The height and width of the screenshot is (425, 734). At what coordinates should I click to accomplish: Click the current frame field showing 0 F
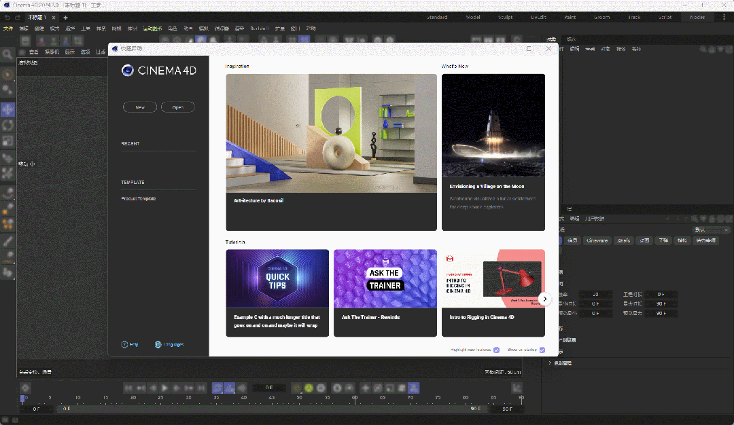269,388
